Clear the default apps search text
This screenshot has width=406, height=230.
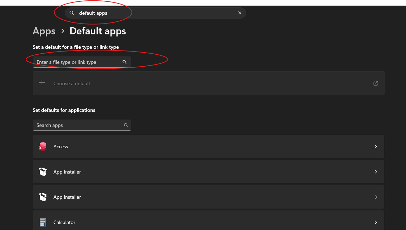240,13
